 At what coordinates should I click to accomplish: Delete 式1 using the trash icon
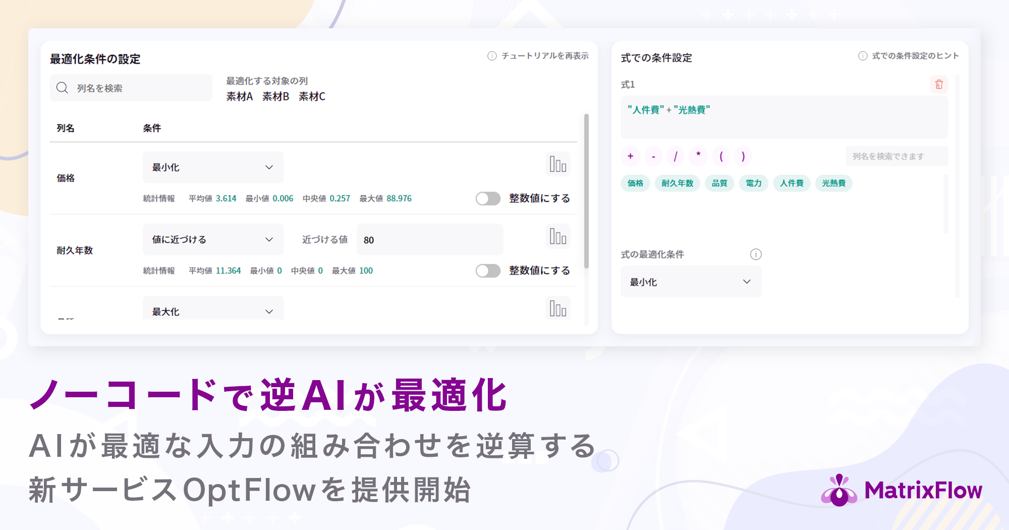[939, 85]
